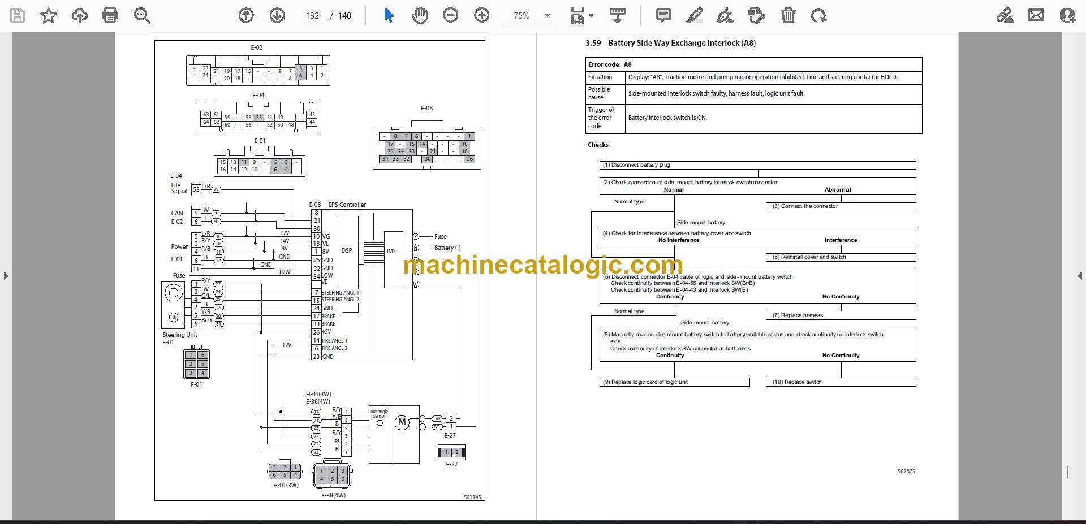The height and width of the screenshot is (524, 1086).
Task: Click the delete trash icon
Action: 788,15
